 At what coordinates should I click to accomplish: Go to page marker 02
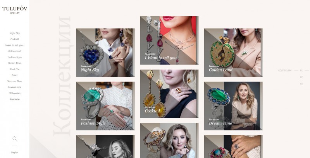tap(301, 77)
